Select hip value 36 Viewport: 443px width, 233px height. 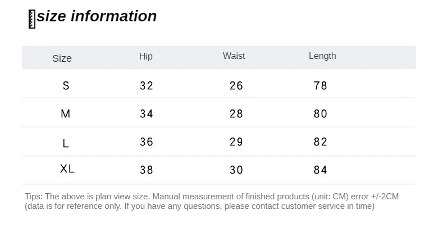coord(147,142)
